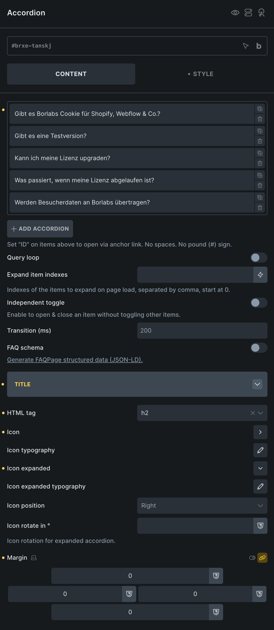The width and height of the screenshot is (274, 630).
Task: Click the eye preview icon in header
Action: pyautogui.click(x=235, y=13)
